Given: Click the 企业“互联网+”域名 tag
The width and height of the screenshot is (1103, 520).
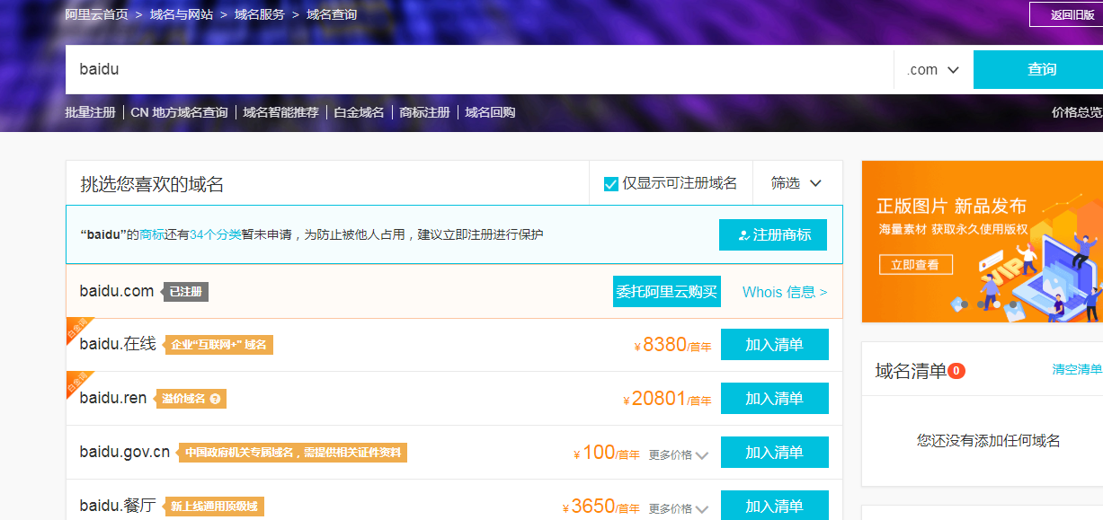Looking at the screenshot, I should (218, 345).
